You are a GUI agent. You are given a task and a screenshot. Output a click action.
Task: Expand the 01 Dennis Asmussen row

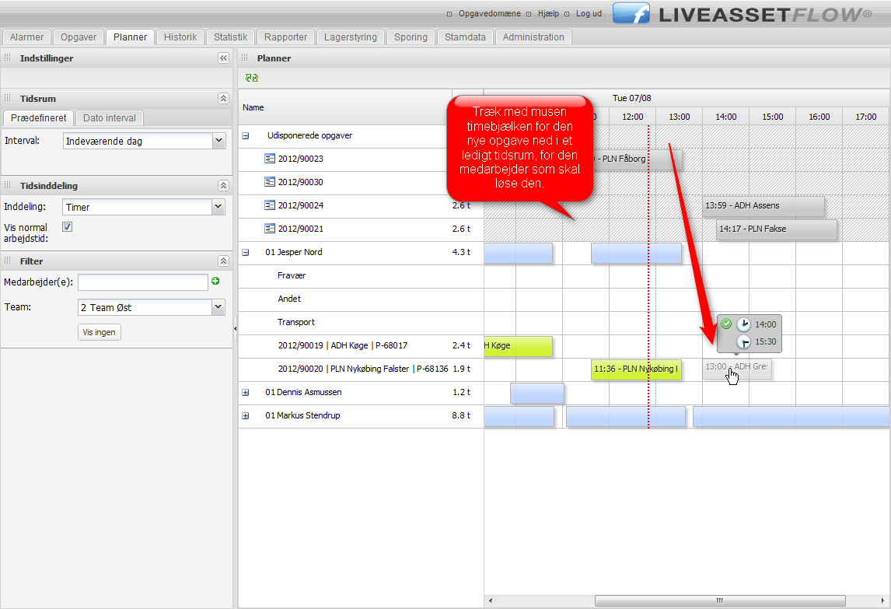[x=246, y=393]
